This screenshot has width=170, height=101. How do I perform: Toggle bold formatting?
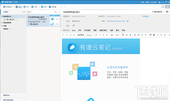click(x=96, y=35)
